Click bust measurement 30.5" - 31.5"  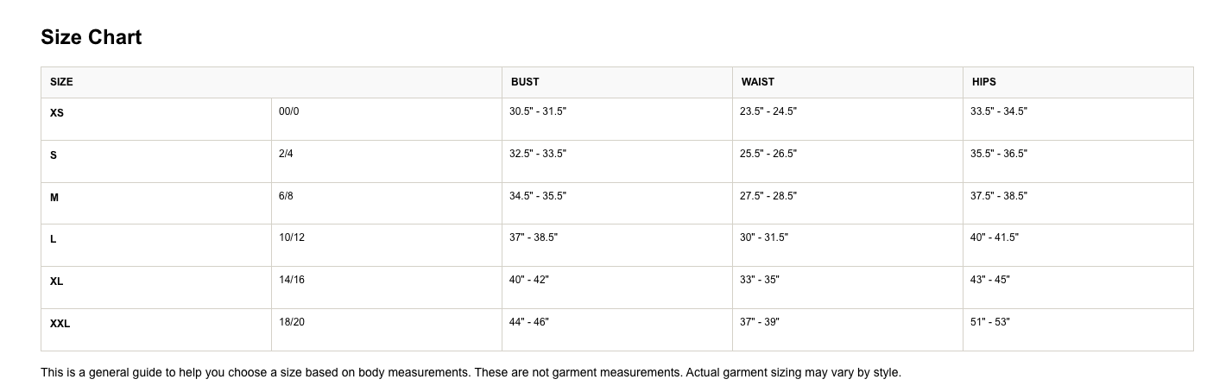pyautogui.click(x=538, y=111)
